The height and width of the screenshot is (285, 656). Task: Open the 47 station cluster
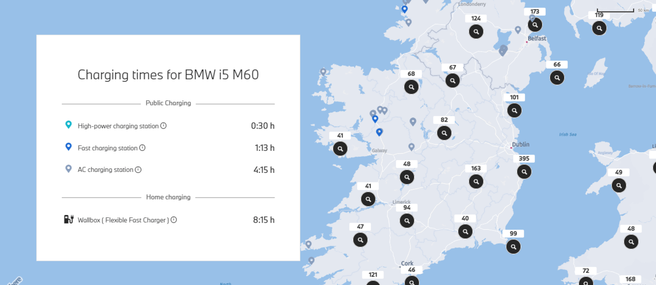360,239
